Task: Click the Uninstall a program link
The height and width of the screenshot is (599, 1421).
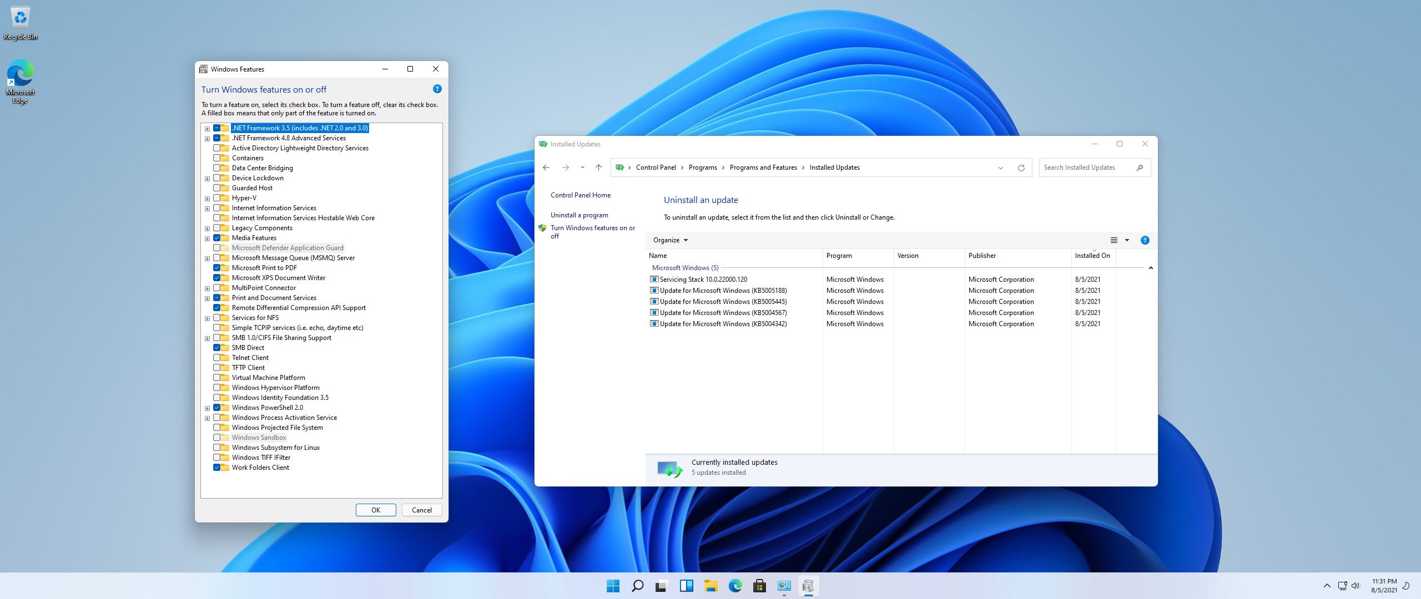Action: [579, 215]
